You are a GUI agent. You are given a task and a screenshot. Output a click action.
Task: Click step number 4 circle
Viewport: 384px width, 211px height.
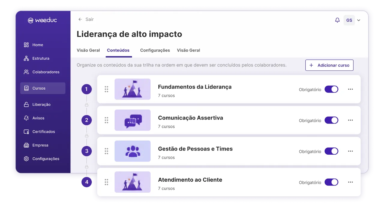click(87, 182)
